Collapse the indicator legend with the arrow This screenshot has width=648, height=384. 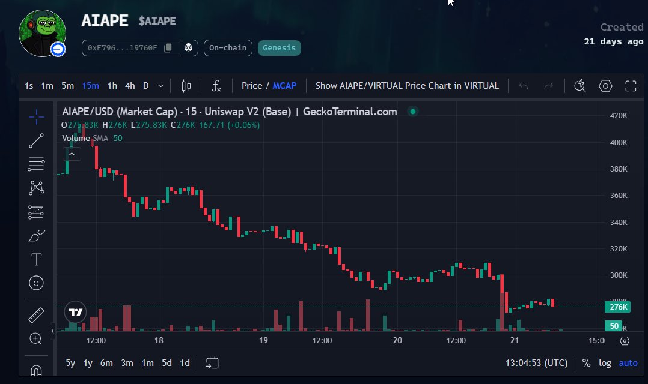pyautogui.click(x=72, y=154)
